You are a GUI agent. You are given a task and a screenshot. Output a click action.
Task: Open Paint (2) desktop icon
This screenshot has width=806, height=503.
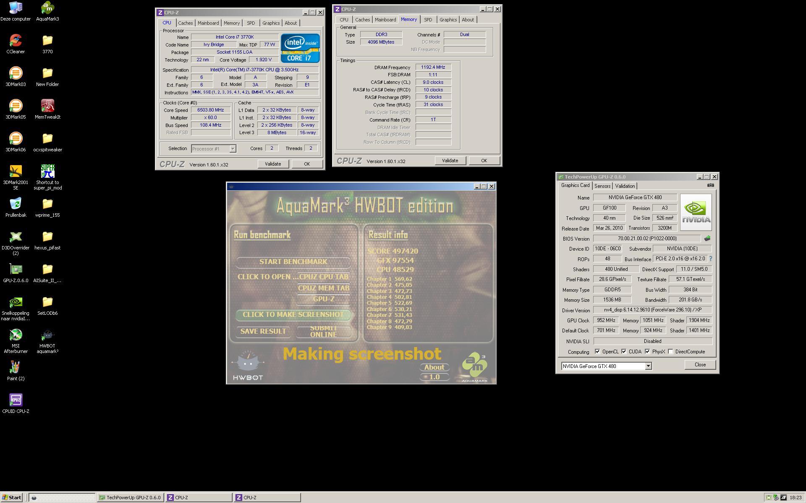click(16, 371)
